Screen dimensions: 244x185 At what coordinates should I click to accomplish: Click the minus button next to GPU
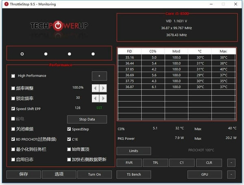tap(231, 174)
